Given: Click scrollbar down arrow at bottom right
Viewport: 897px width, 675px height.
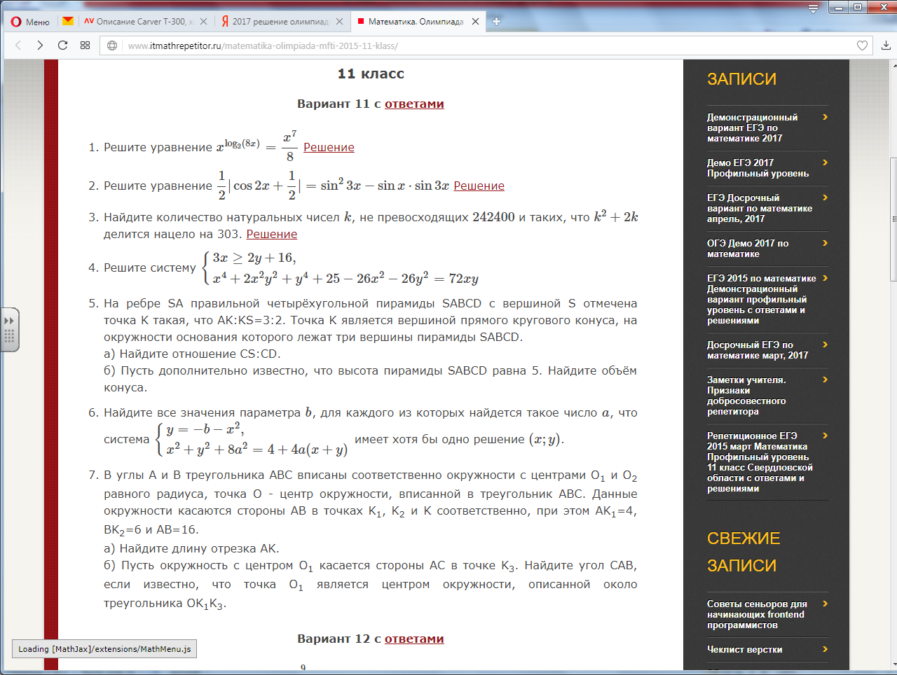Looking at the screenshot, I should pos(893,664).
